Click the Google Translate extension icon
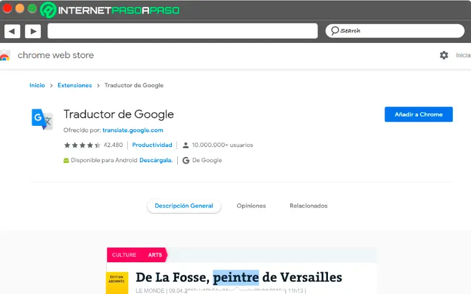The image size is (471, 294). [42, 119]
